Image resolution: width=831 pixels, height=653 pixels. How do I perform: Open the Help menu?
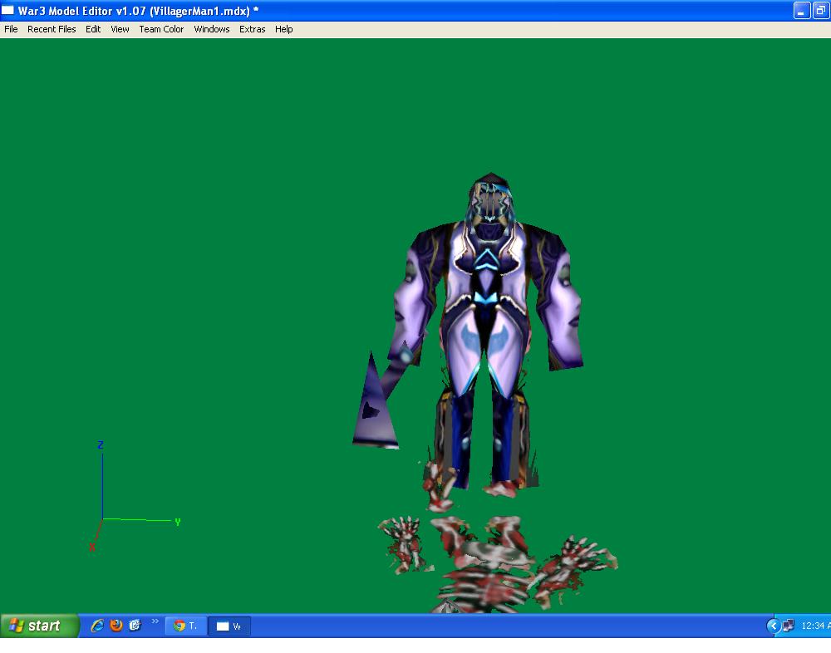pos(283,29)
